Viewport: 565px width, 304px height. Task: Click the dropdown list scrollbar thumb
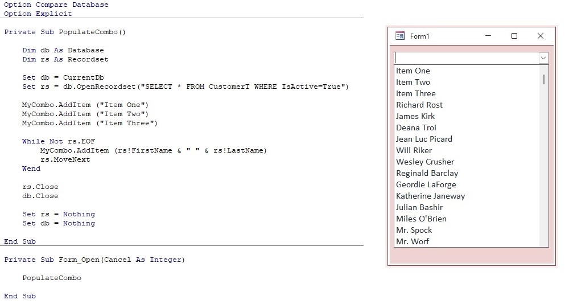coord(544,79)
